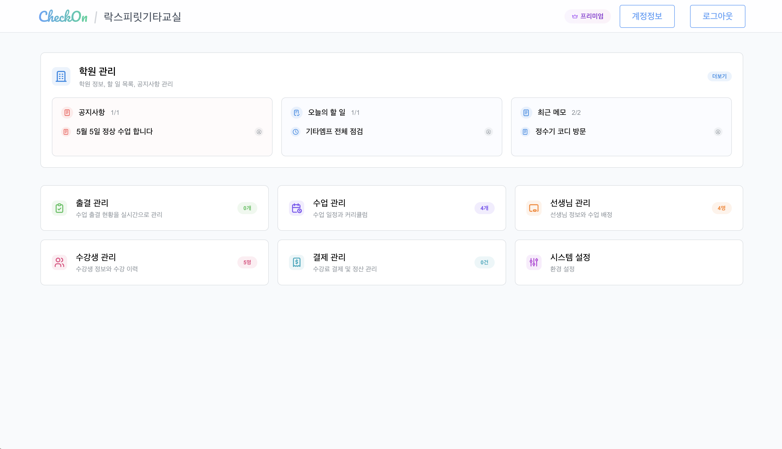The width and height of the screenshot is (782, 449).
Task: Click the 최근 메모 note icon
Action: tap(526, 113)
